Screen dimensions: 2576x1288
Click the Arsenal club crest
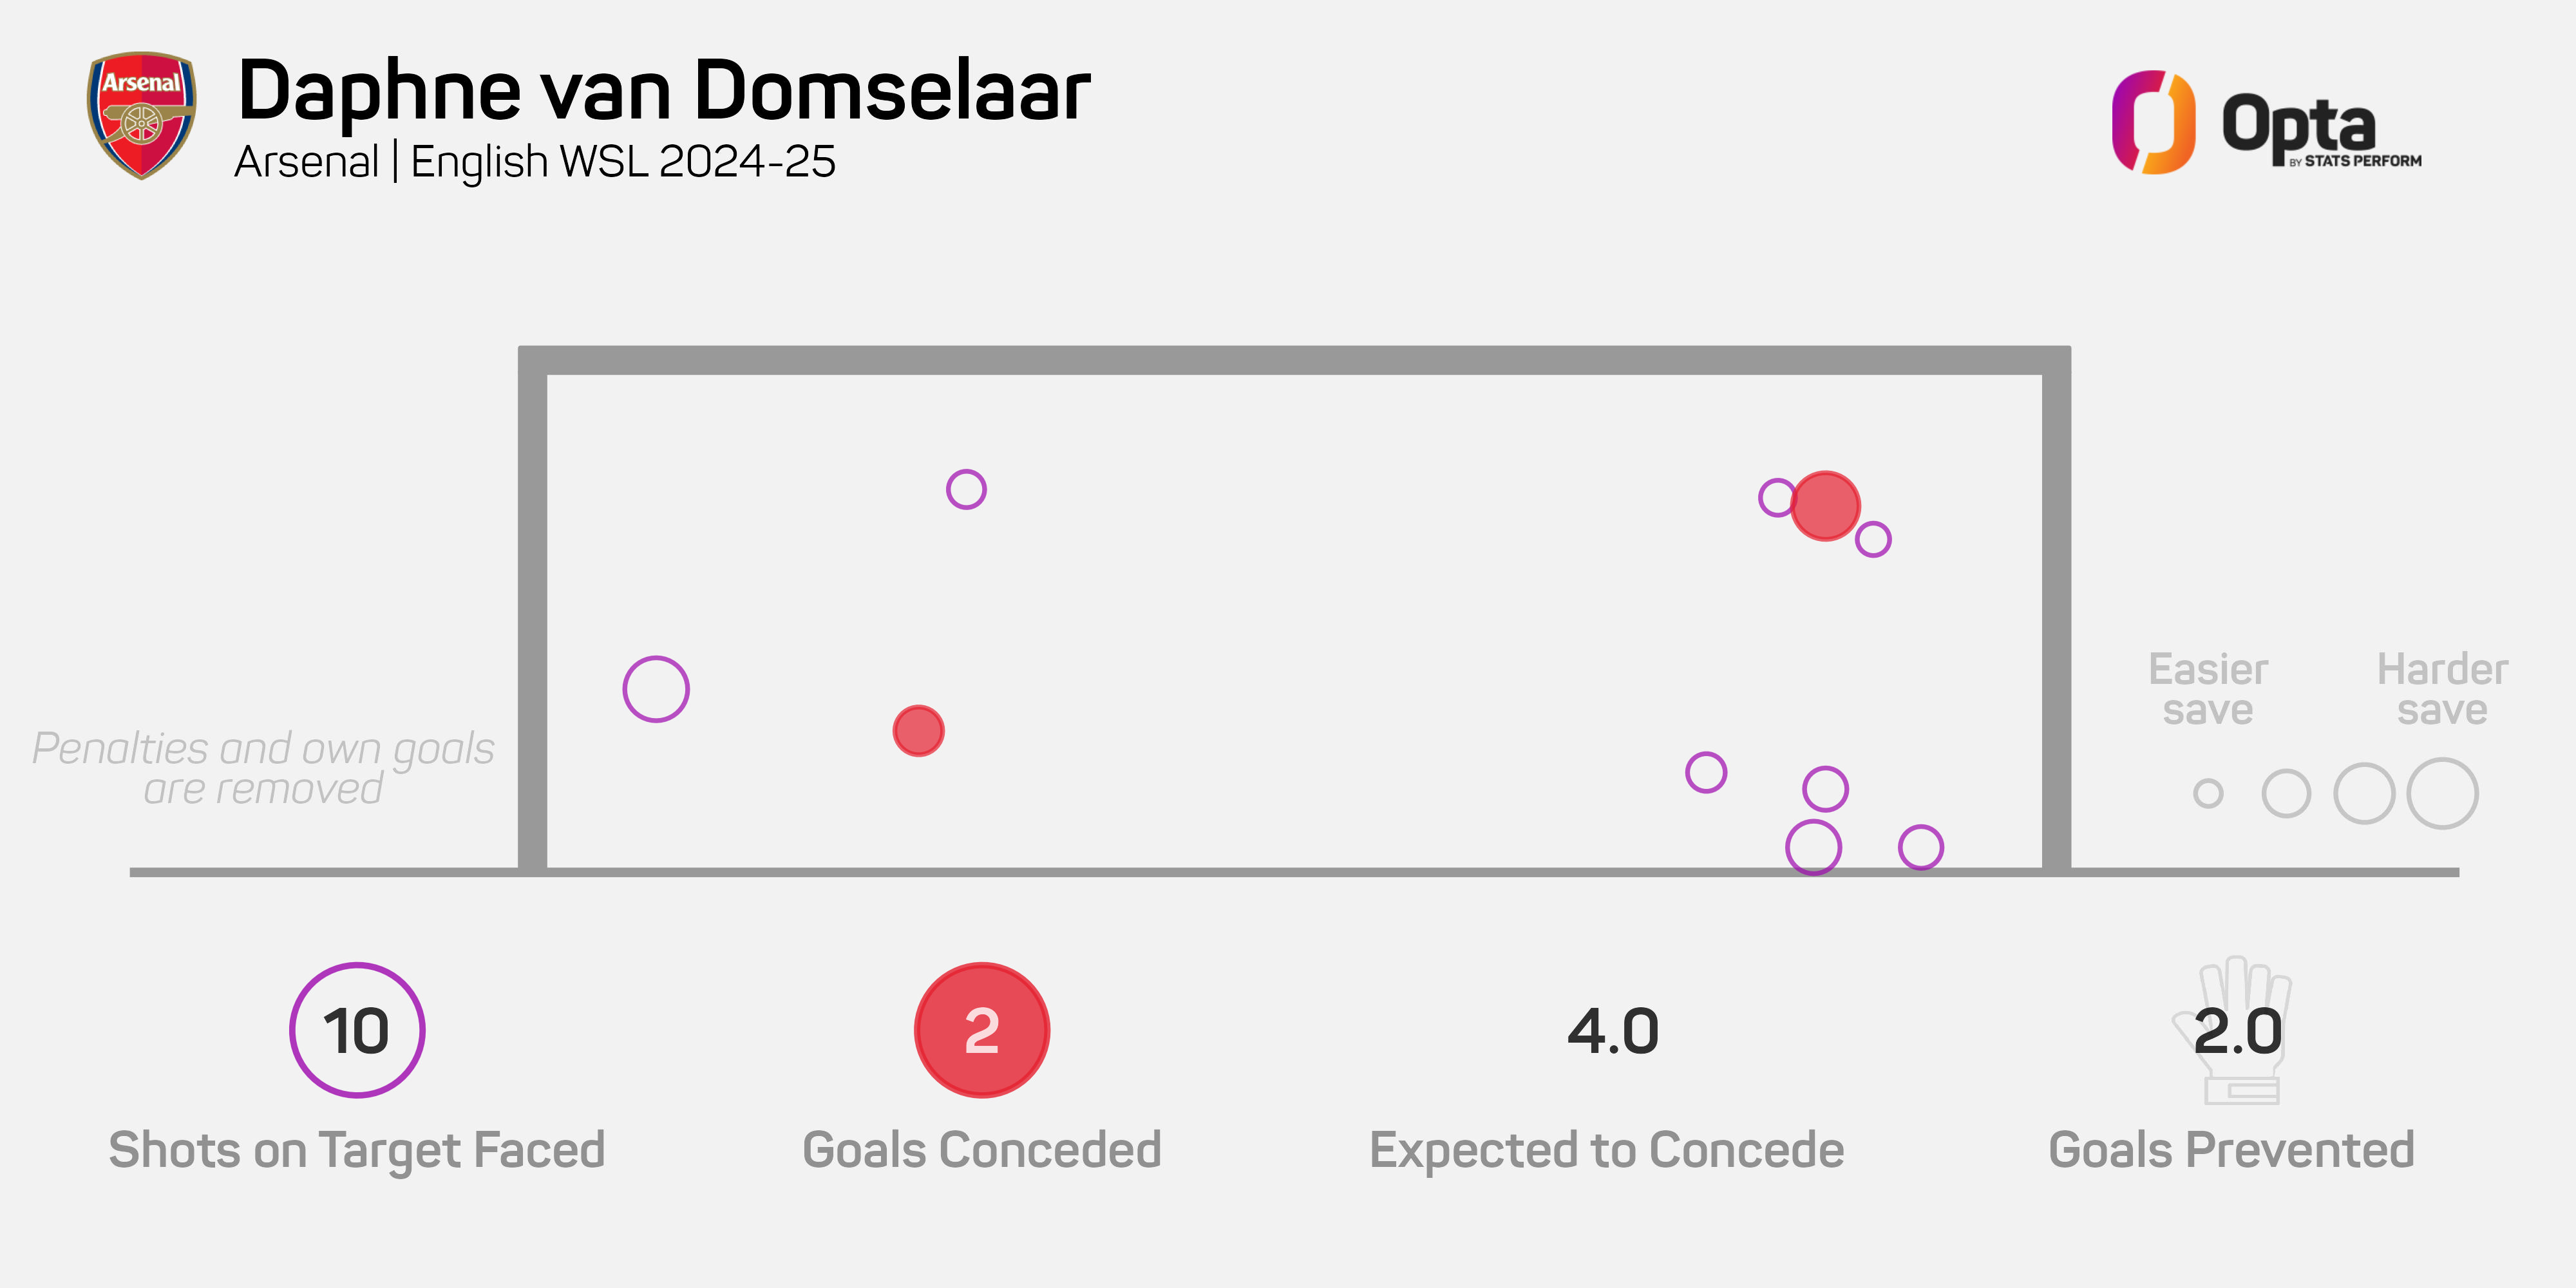[141, 115]
